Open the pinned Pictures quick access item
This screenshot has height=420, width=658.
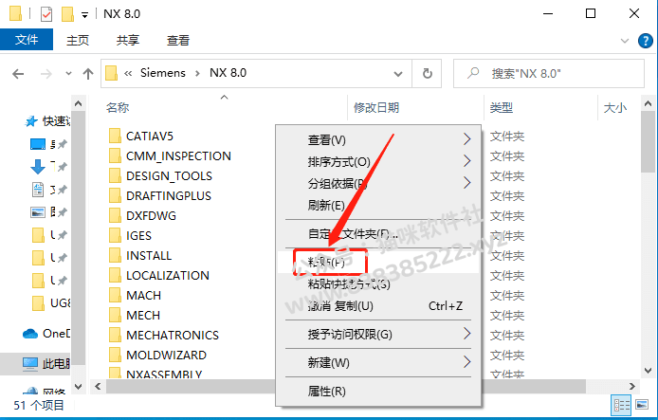pyautogui.click(x=47, y=211)
